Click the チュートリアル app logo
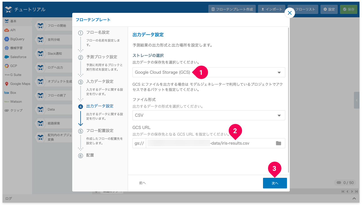 9,9
